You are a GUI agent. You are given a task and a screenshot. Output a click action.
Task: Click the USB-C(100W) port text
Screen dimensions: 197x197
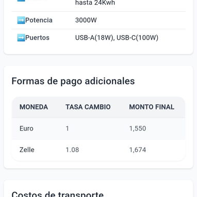click(138, 38)
